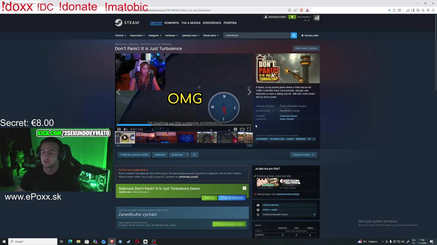The image size is (437, 245).
Task: Click the Komunitní centrum button
Action: click(306, 48)
